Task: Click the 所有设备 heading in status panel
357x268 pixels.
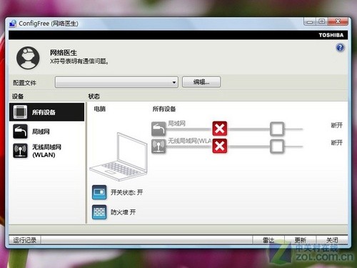Action: point(164,109)
